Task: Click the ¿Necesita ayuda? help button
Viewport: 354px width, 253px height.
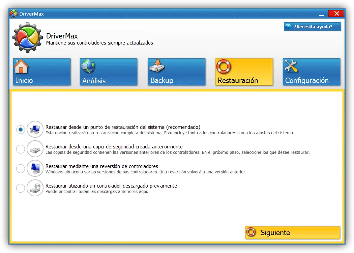Action: (x=313, y=27)
